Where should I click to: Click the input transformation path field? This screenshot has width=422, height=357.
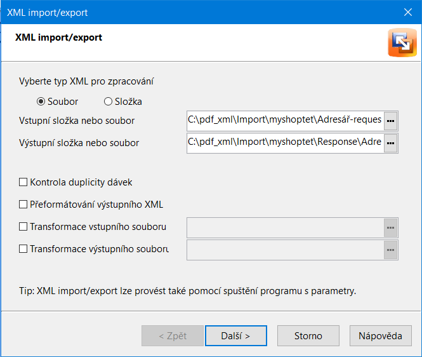click(x=286, y=227)
